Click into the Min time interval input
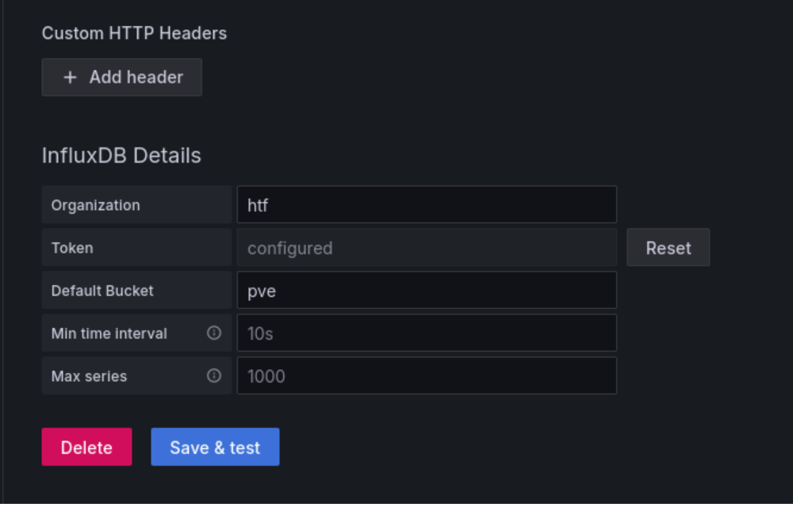This screenshot has height=507, width=793. point(427,334)
